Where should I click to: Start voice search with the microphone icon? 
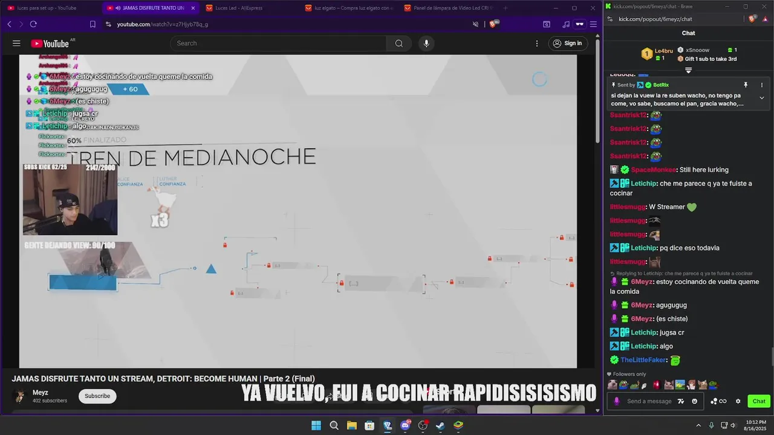[x=426, y=43]
